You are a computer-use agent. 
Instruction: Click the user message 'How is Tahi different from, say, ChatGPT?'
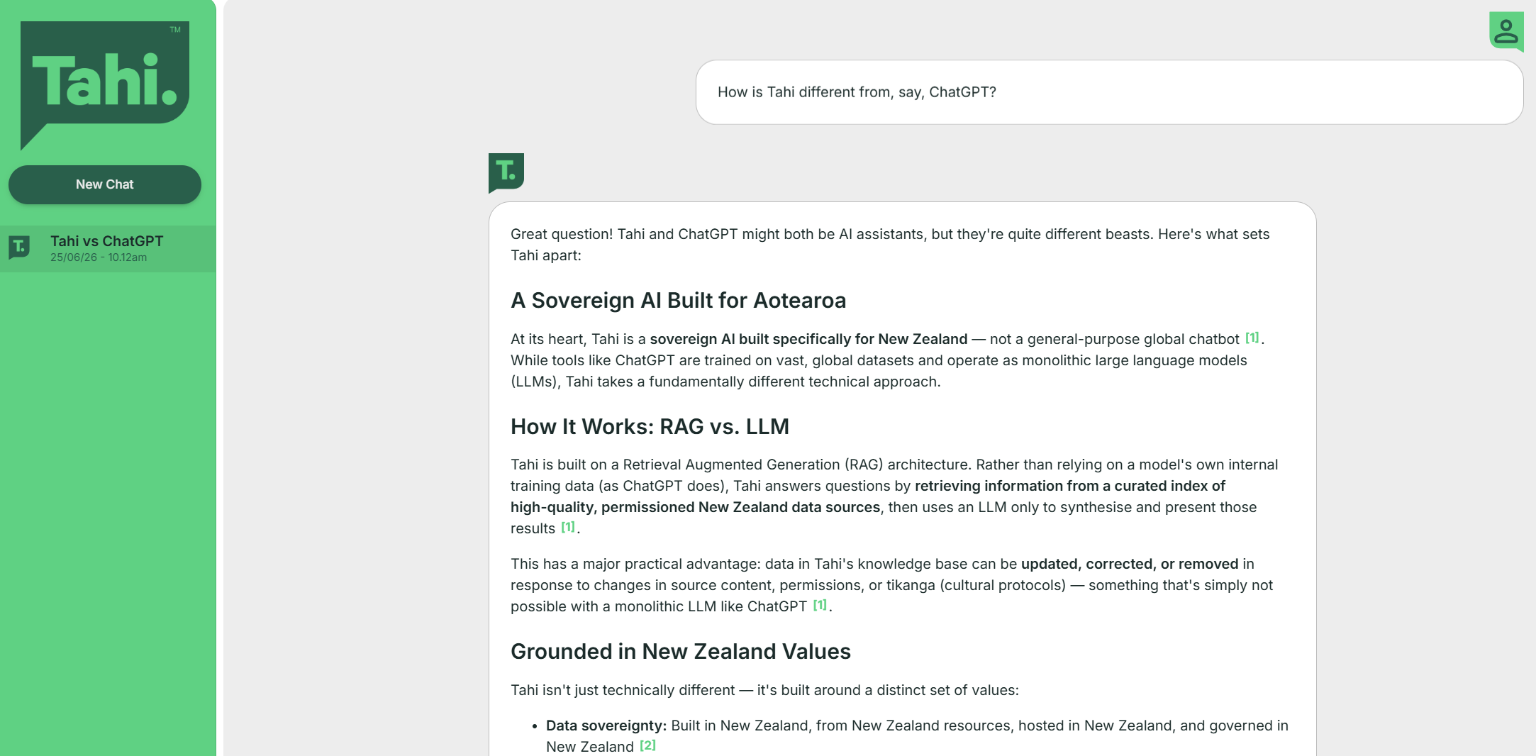pos(1109,92)
